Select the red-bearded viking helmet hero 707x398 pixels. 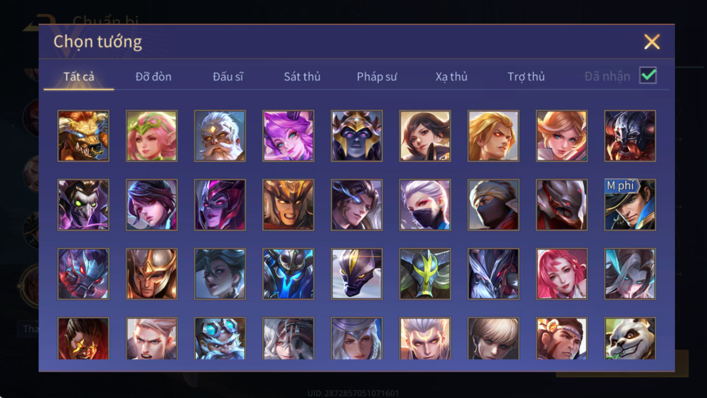(x=630, y=136)
